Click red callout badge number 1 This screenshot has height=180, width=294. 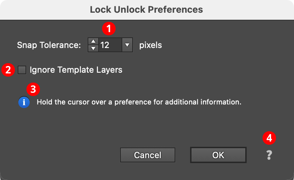click(109, 29)
